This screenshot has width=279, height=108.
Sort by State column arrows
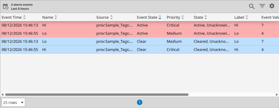(x=205, y=17)
